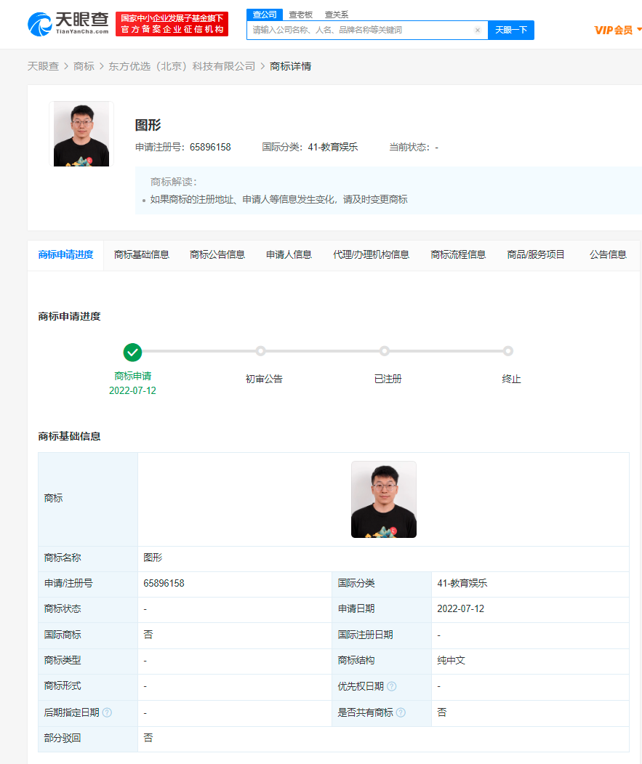Viewport: 642px width, 764px height.
Task: Select the 初审公告 progress step circle
Action: click(260, 351)
